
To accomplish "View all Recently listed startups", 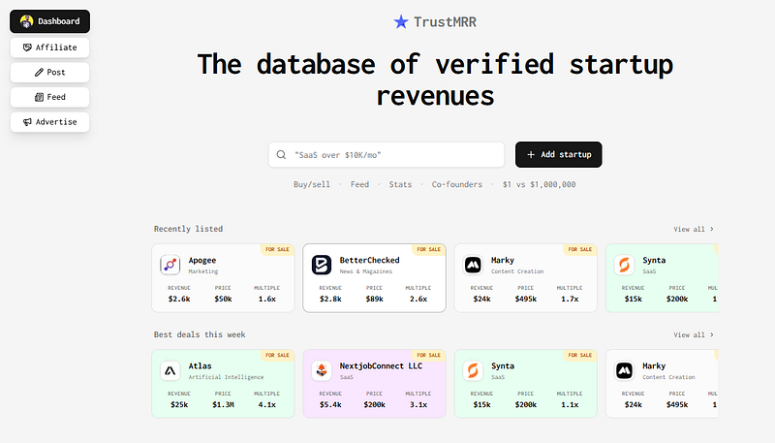I will coord(694,229).
